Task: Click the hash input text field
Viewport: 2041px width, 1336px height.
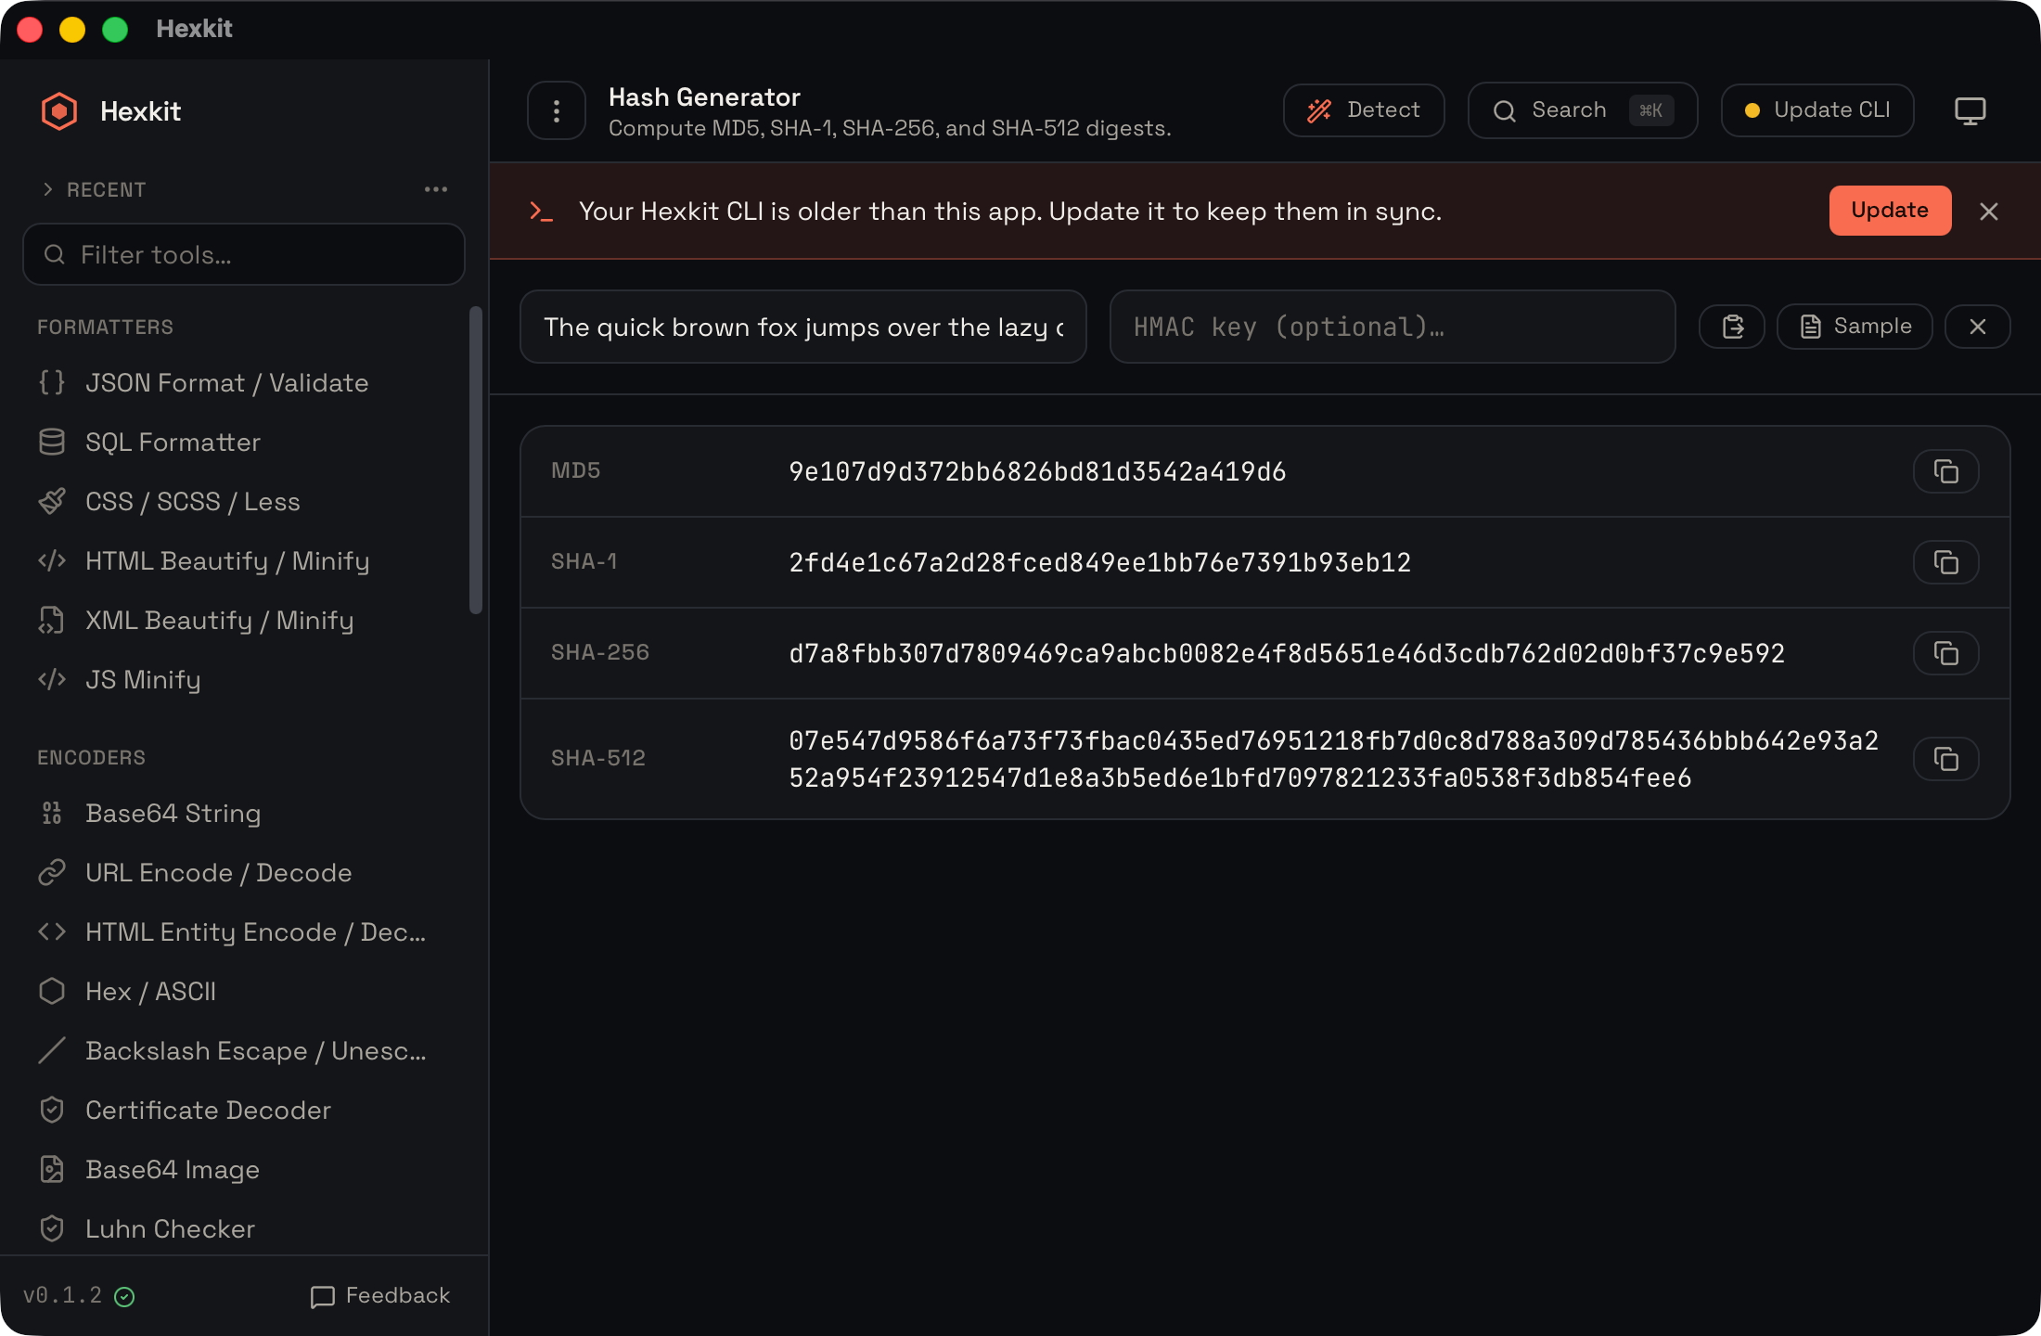Action: pyautogui.click(x=803, y=327)
